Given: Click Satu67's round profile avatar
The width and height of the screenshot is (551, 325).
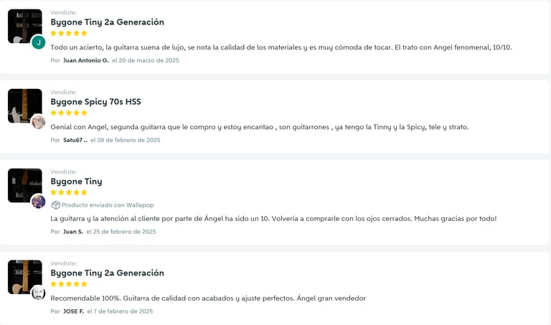Looking at the screenshot, I should [38, 122].
